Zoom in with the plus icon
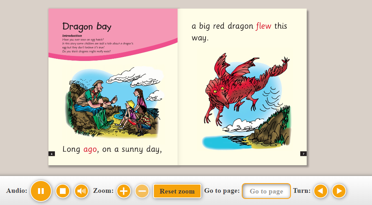The width and height of the screenshot is (372, 205). click(x=124, y=191)
